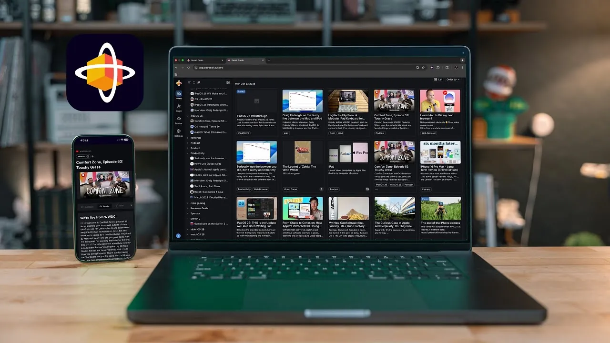Open the I loved Arc card thumbnail

[440, 101]
